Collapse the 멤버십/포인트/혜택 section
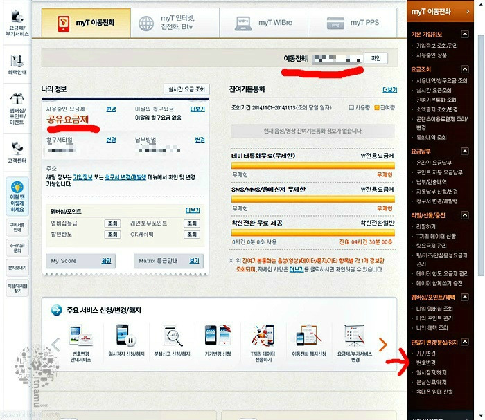Screen dimensions: 485x420 pos(465,298)
